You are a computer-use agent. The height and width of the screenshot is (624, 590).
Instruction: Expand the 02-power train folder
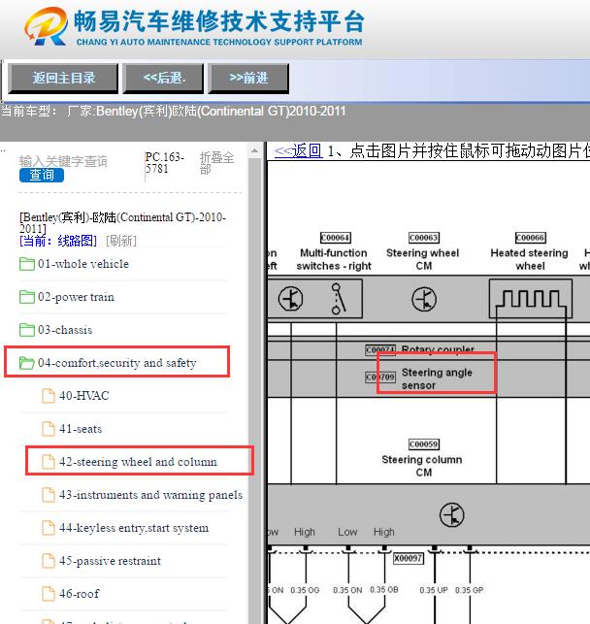[76, 297]
